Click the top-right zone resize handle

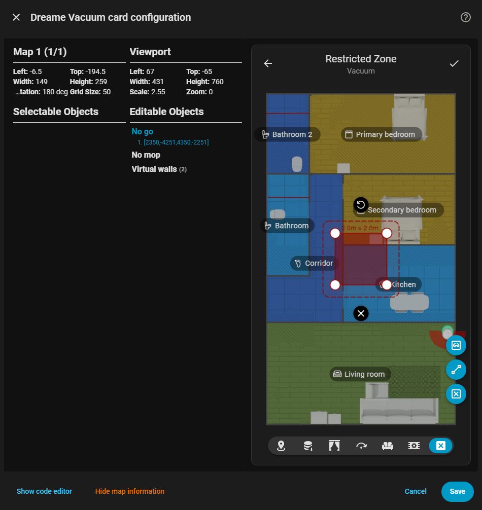pyautogui.click(x=387, y=233)
